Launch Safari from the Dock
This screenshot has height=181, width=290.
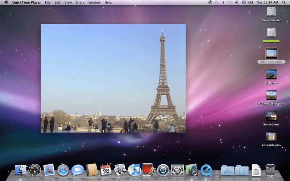63,170
